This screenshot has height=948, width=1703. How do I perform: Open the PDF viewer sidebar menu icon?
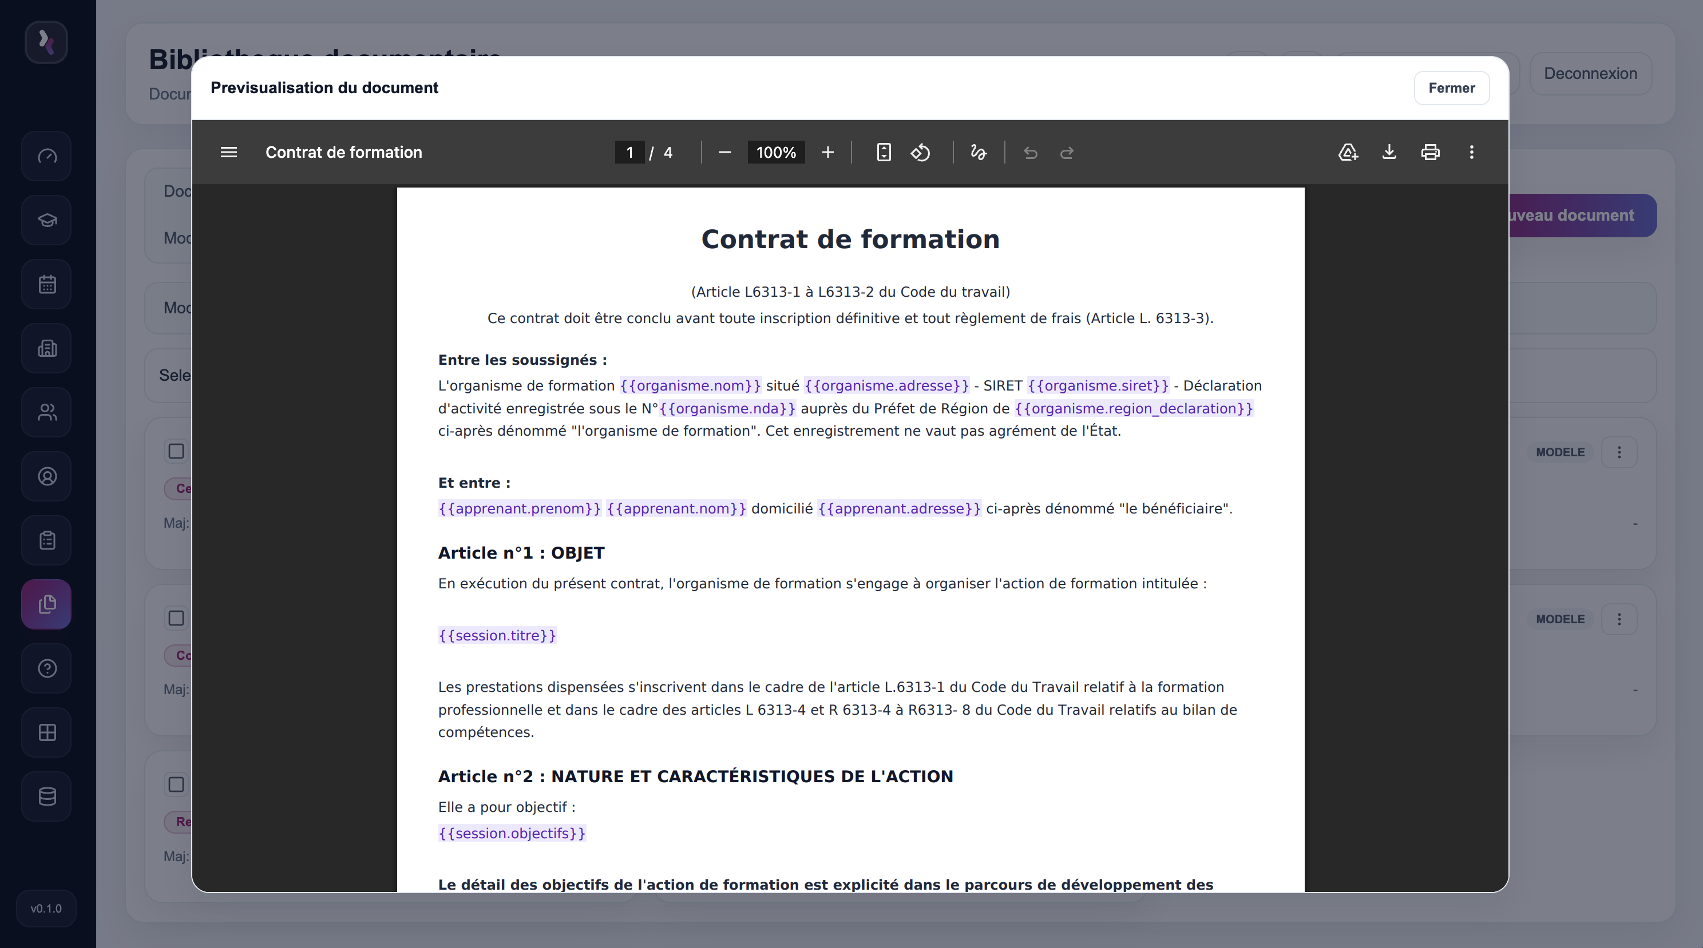pyautogui.click(x=229, y=153)
